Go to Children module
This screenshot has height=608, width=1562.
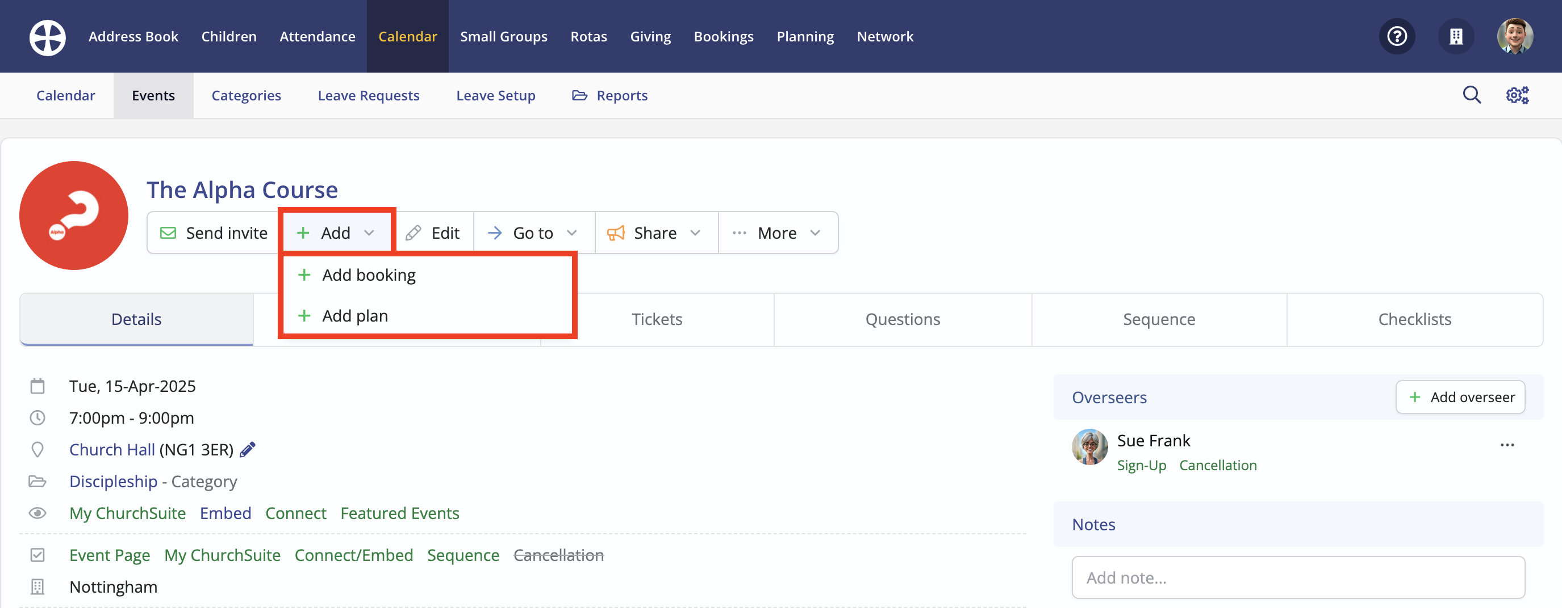[x=228, y=36]
